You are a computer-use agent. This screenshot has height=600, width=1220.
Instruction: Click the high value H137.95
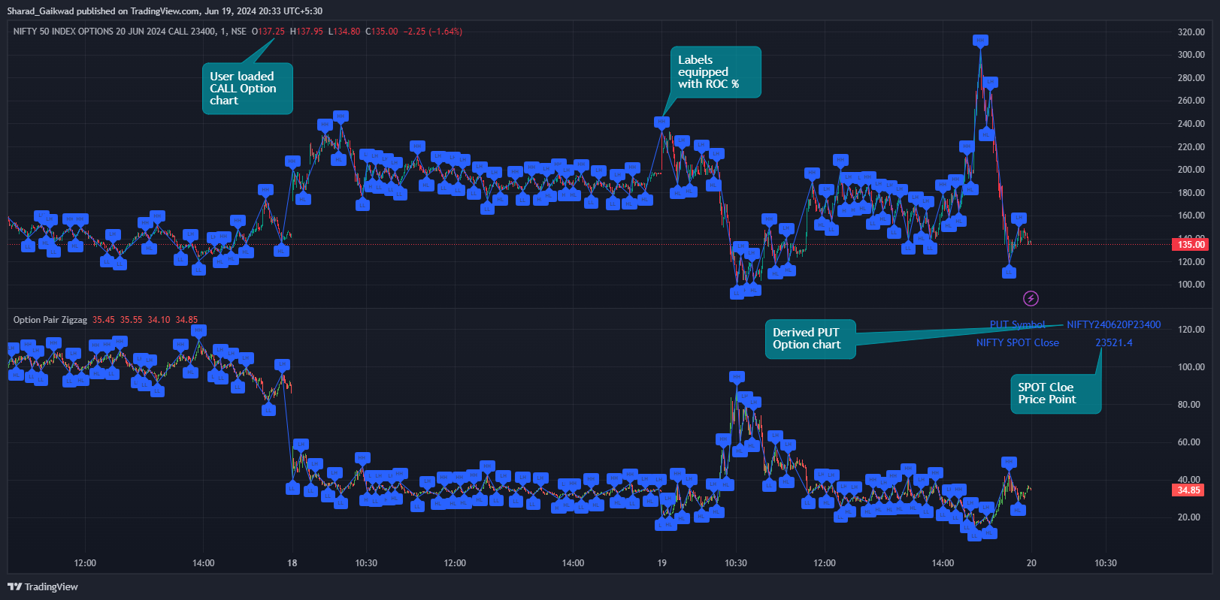307,32
